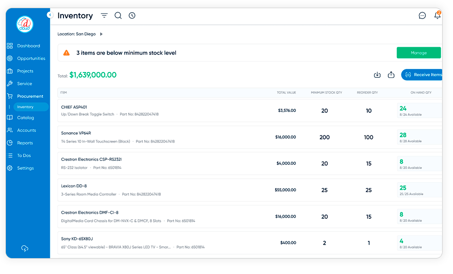Click the $400.00 total value cell
This screenshot has width=453, height=274.
coord(288,243)
